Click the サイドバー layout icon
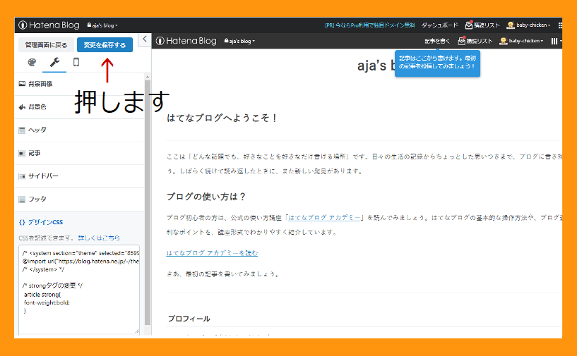This screenshot has width=577, height=356. (22, 176)
